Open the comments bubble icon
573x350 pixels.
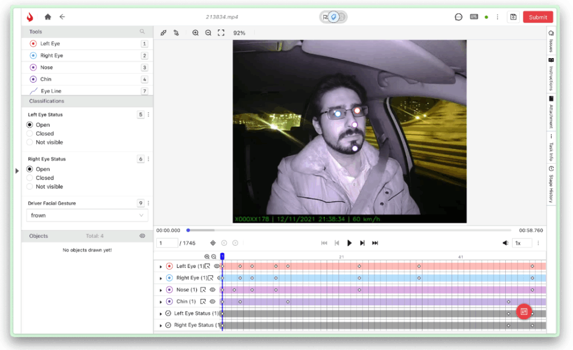pos(459,17)
